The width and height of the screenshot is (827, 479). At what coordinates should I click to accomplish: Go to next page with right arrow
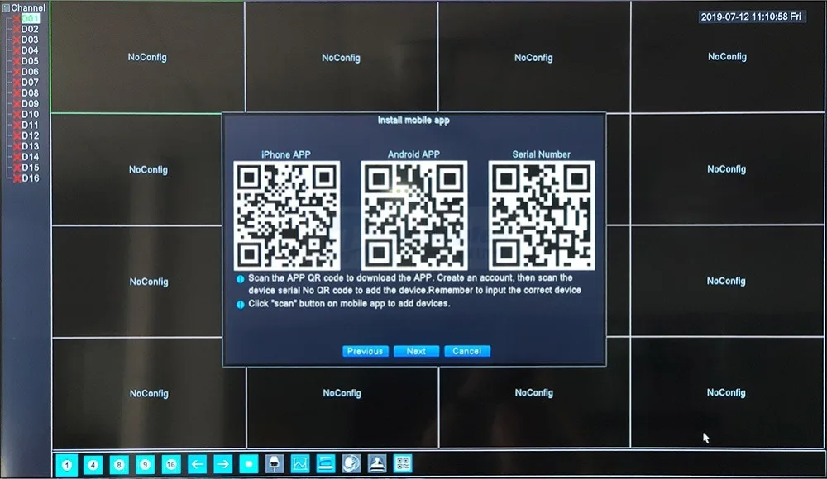click(223, 464)
